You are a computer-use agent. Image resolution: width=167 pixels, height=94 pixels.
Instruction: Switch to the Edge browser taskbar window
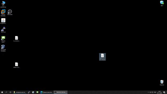[x=46, y=92]
